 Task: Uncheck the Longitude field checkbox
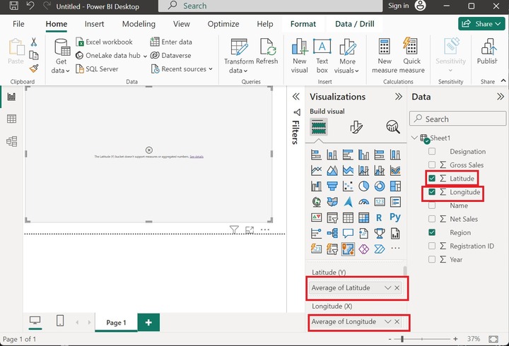click(x=432, y=192)
